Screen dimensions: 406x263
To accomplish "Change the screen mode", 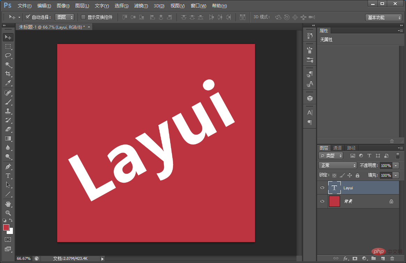I will [x=8, y=249].
